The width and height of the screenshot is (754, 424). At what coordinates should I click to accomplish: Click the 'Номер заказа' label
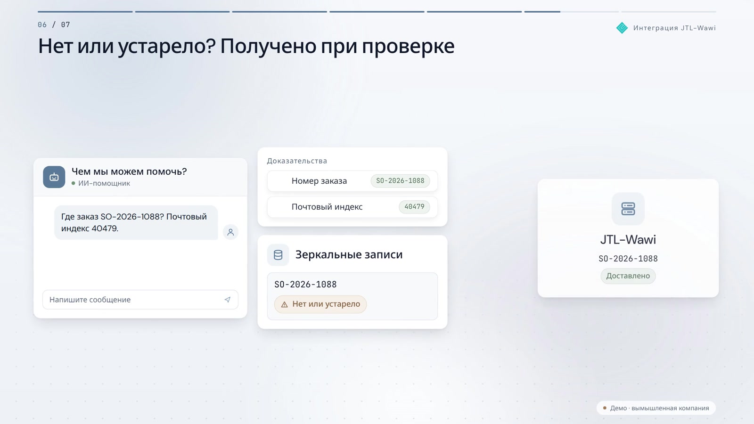click(x=319, y=181)
